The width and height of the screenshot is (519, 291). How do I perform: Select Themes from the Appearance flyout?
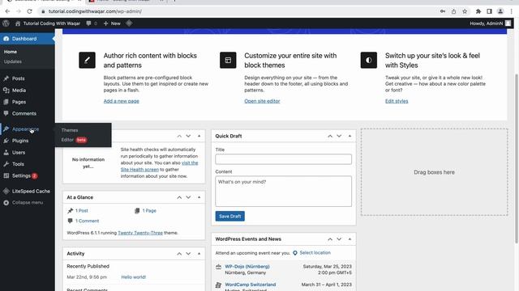pyautogui.click(x=70, y=130)
